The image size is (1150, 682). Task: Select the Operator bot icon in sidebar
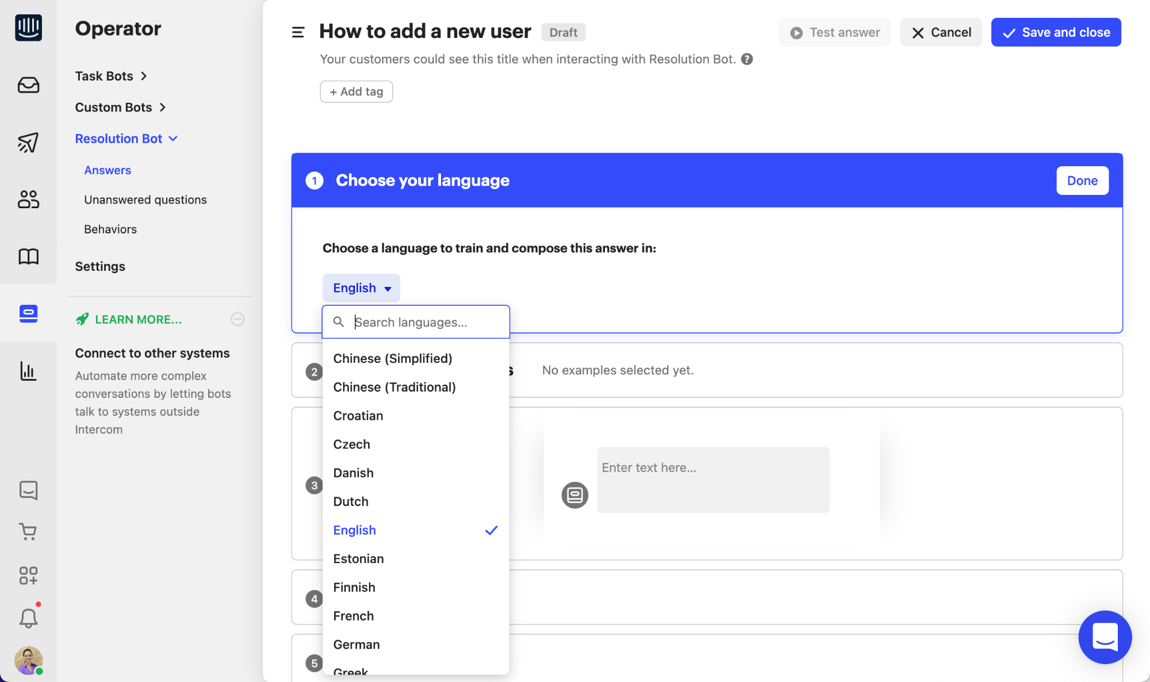pos(28,313)
